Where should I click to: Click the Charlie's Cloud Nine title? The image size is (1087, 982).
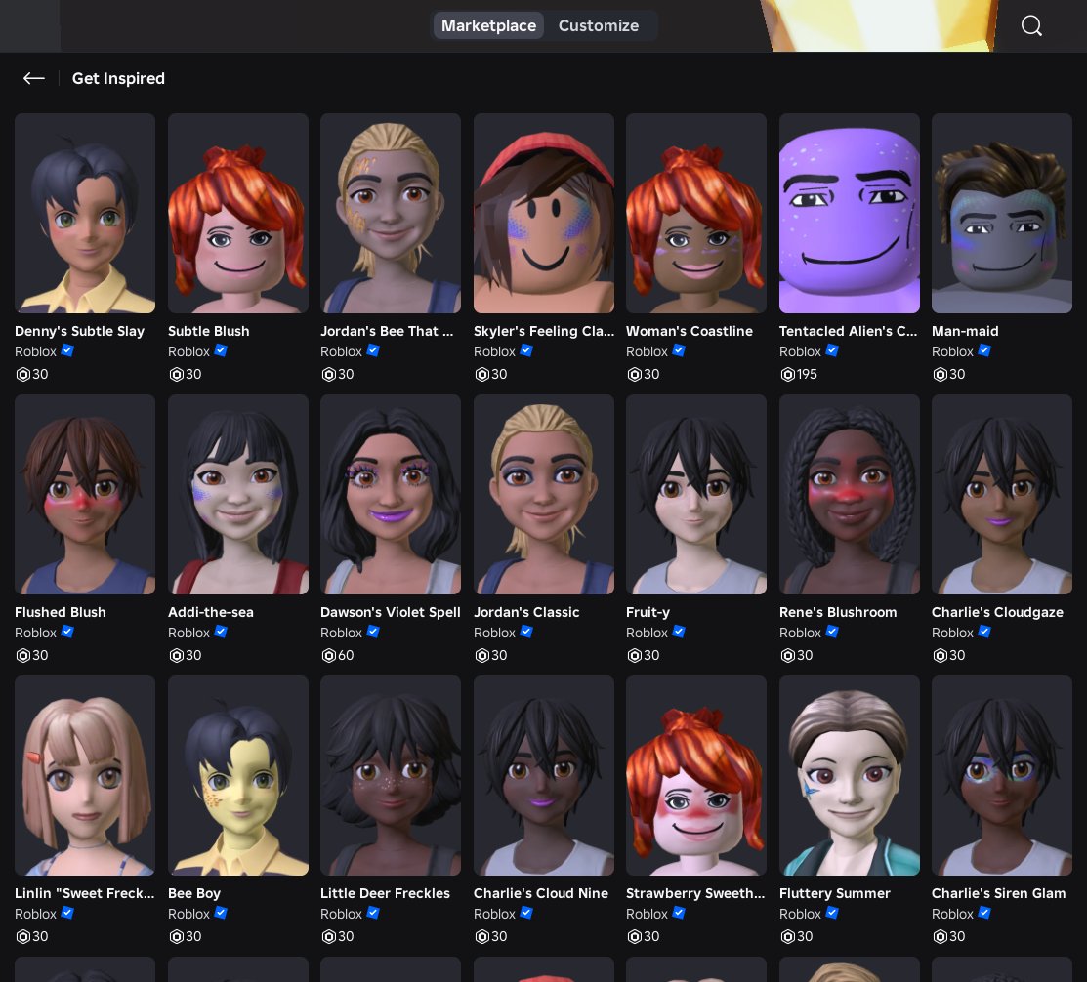(x=541, y=893)
